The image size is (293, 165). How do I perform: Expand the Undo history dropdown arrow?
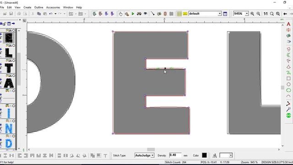(x=55, y=14)
